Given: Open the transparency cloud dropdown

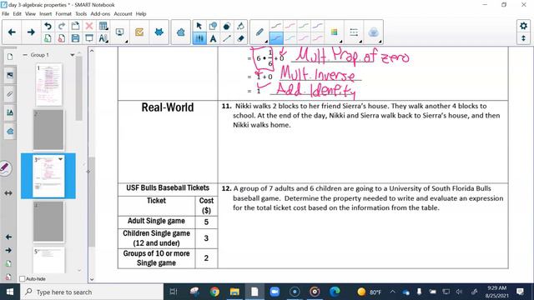Looking at the screenshot, I should pyautogui.click(x=374, y=32).
